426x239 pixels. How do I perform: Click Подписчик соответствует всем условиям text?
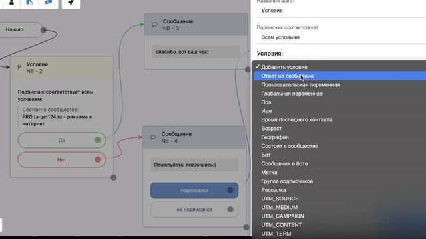point(56,96)
